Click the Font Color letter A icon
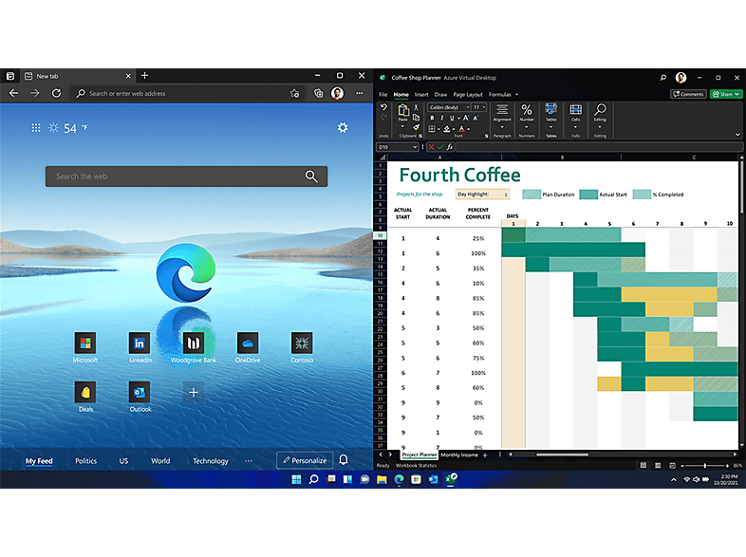 (461, 128)
